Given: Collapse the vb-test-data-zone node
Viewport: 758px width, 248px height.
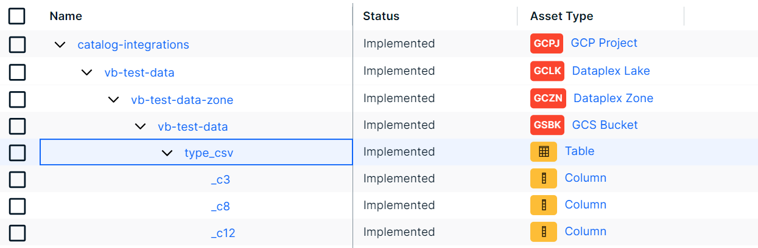Looking at the screenshot, I should (x=113, y=100).
